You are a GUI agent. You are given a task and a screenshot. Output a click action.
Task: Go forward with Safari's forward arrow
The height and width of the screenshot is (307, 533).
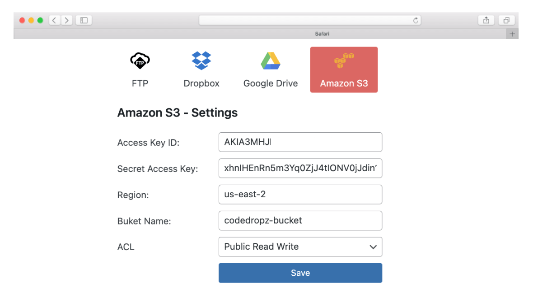(x=67, y=20)
